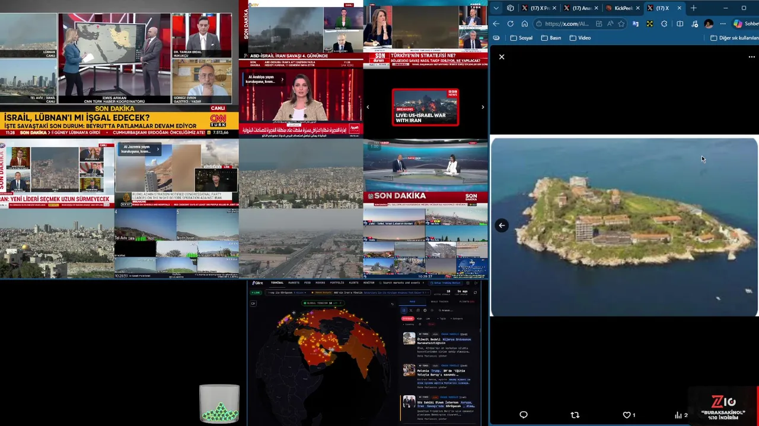Open a new browser tab

tap(693, 8)
